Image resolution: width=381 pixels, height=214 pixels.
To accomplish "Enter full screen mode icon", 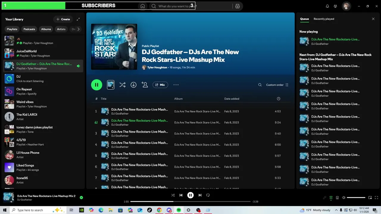I will [x=377, y=198].
